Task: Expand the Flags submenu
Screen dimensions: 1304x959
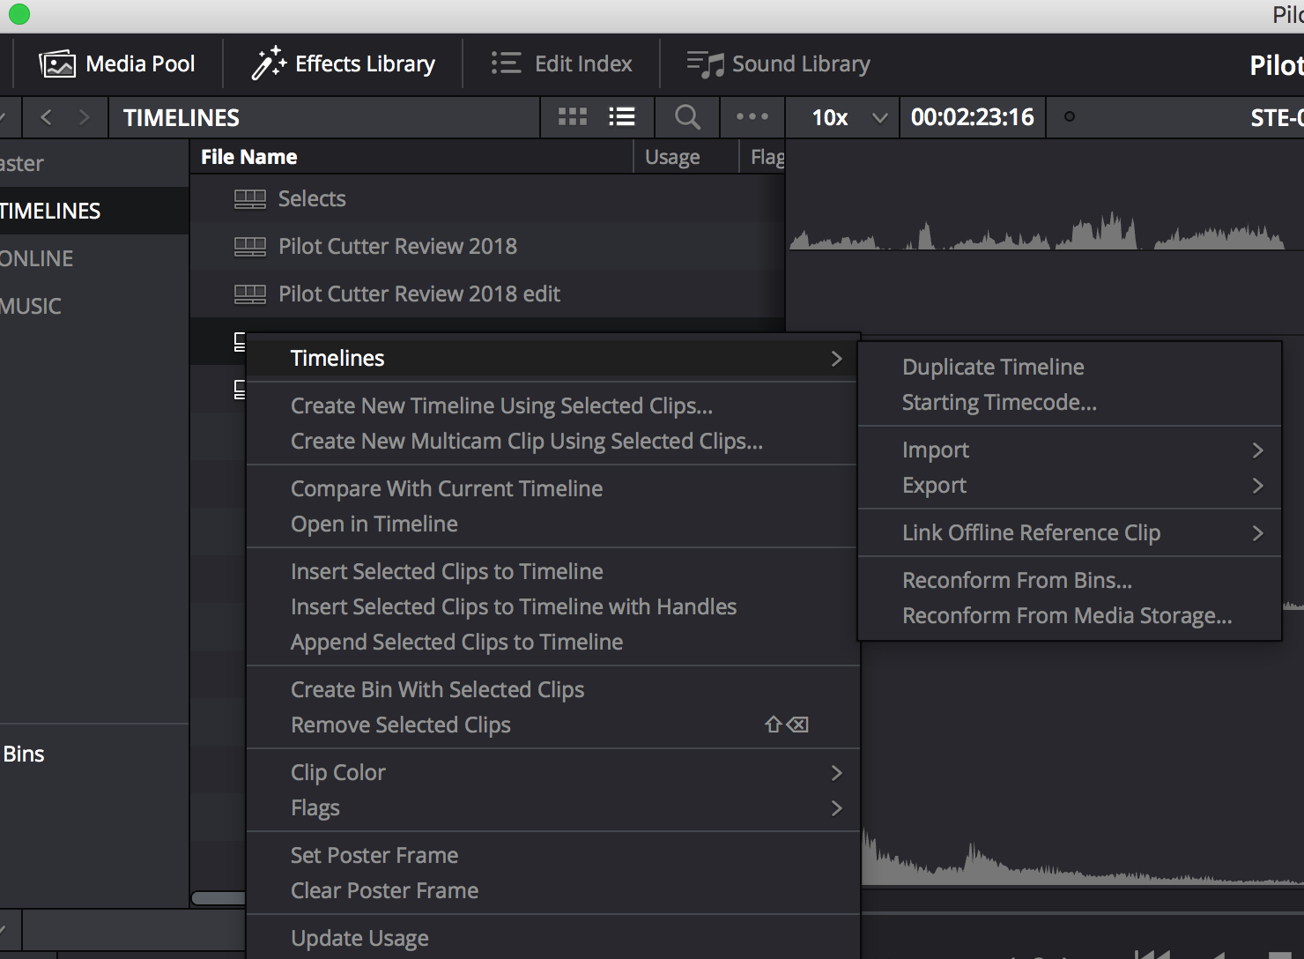Action: (x=552, y=807)
